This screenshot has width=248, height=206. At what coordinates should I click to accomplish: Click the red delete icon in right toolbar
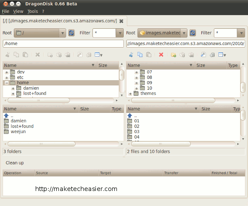click(x=161, y=55)
